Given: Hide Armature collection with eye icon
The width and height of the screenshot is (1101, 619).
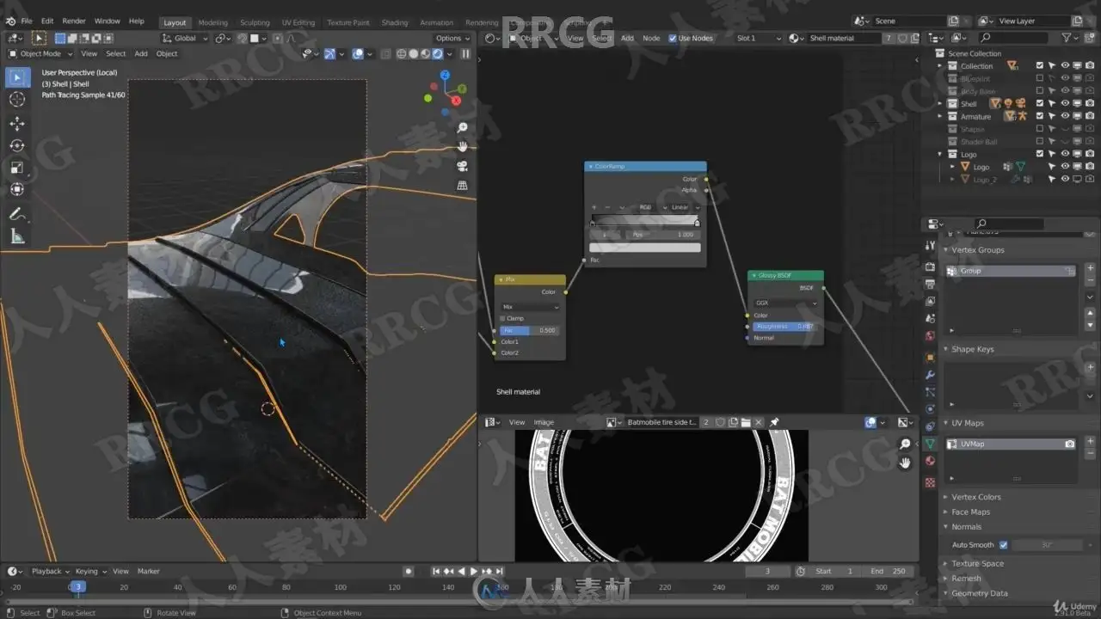Looking at the screenshot, I should pos(1065,116).
